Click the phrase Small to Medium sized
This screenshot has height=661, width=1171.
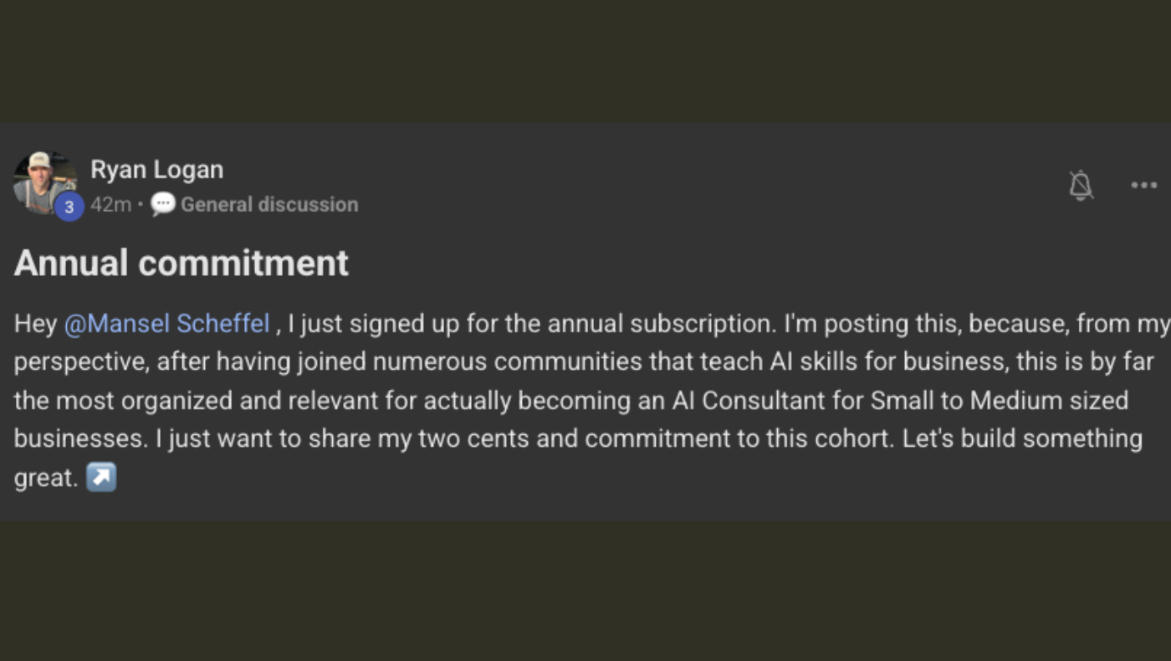coord(999,400)
